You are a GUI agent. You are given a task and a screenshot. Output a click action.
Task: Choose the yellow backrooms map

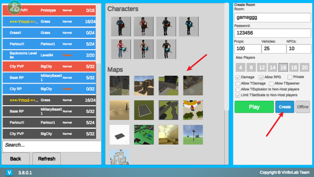tap(168, 135)
